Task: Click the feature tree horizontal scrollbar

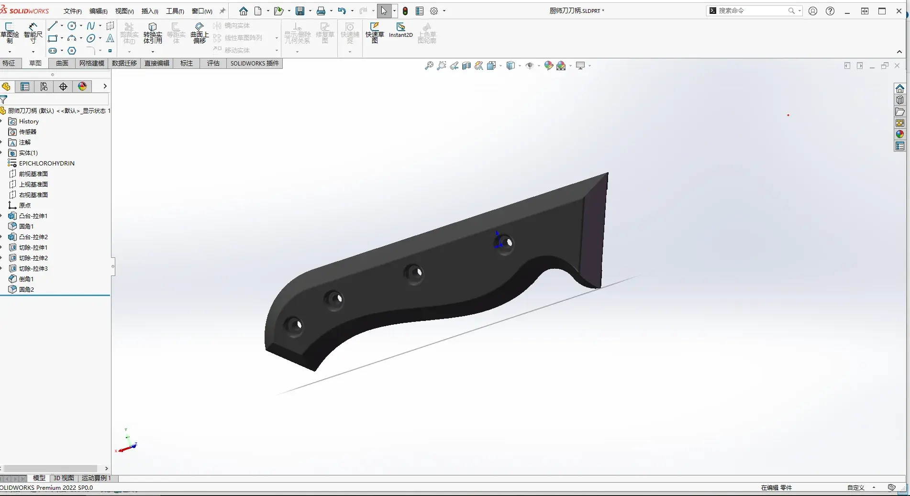Action: [50, 468]
